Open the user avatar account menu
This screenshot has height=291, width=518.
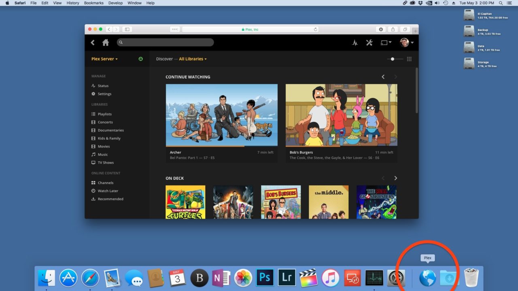click(x=406, y=42)
